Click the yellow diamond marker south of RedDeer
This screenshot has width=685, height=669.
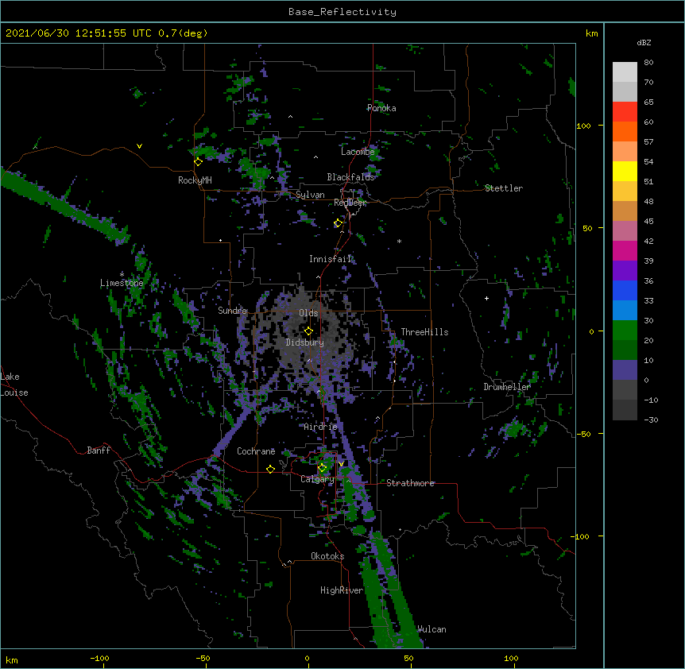(338, 223)
